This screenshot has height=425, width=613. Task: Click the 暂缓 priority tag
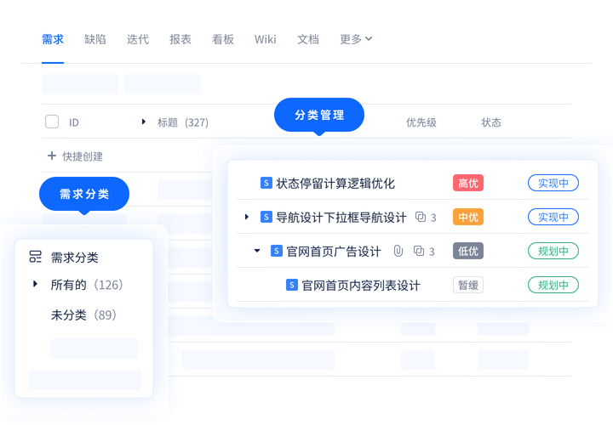468,285
